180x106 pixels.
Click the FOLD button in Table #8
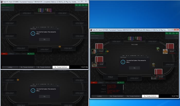pyautogui.click(x=111, y=77)
